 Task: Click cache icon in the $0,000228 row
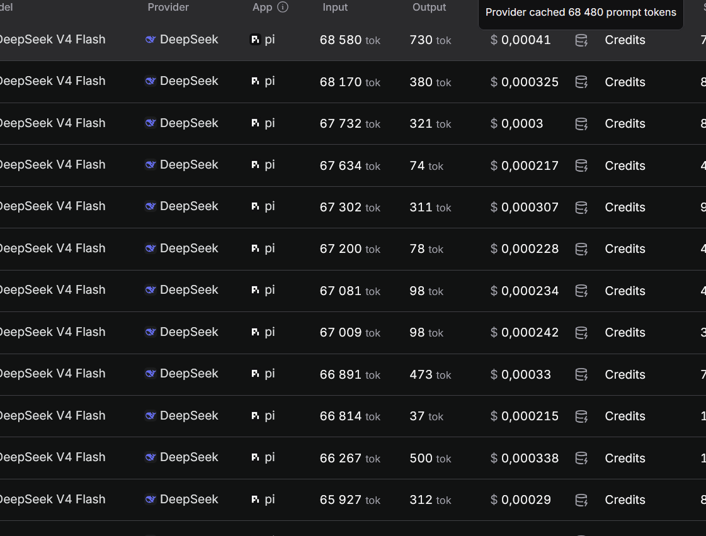(x=581, y=249)
